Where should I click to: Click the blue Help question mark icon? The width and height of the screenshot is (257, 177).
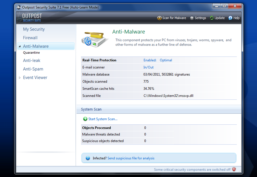click(230, 18)
